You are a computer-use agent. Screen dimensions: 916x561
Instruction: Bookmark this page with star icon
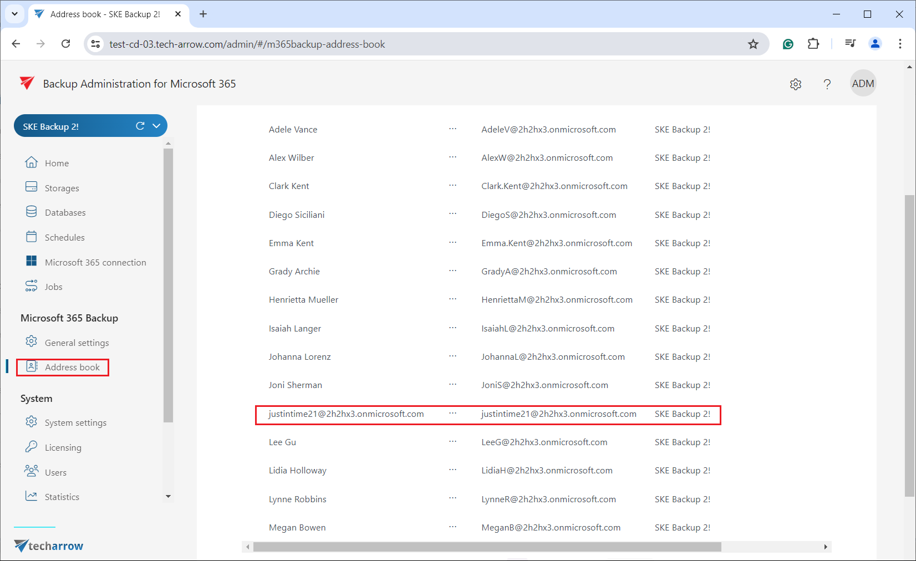753,44
